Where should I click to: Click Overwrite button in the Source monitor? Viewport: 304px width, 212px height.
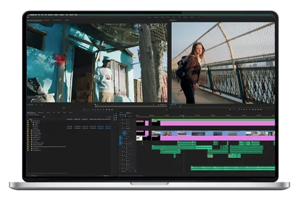tap(109, 109)
